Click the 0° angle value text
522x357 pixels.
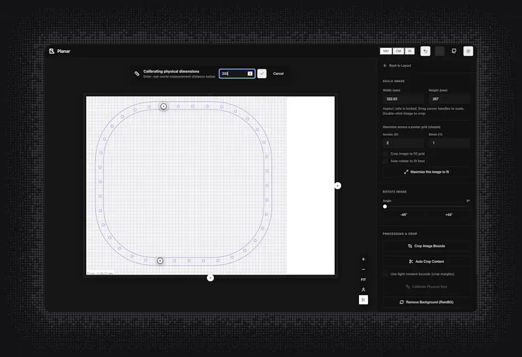pos(468,201)
